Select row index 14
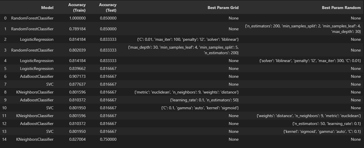Image resolution: width=364 pixels, height=148 pixels. click(x=5, y=139)
